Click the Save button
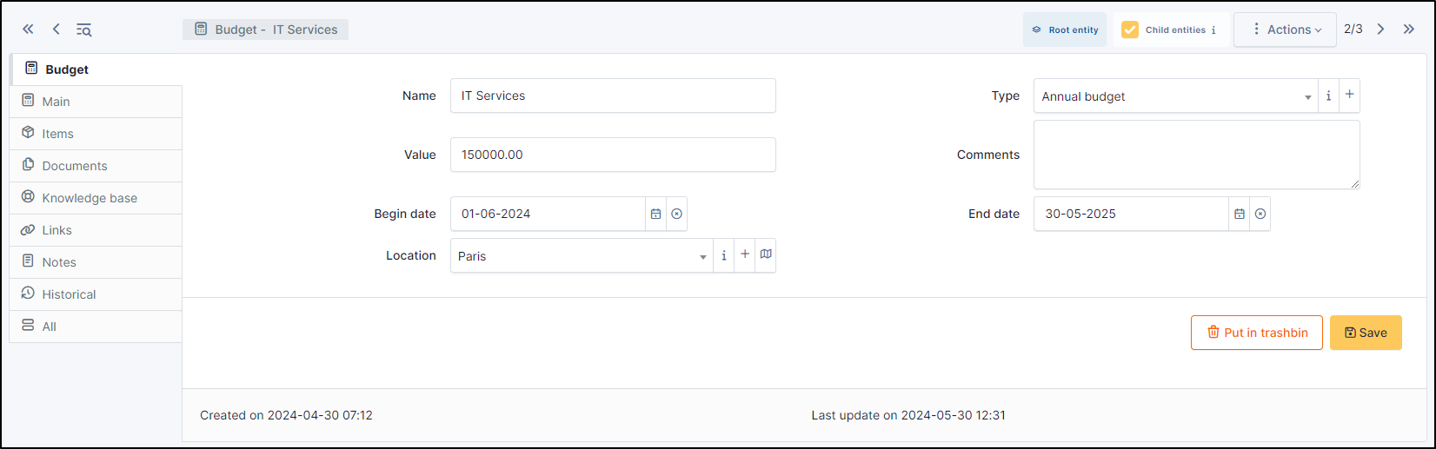This screenshot has width=1436, height=449. [x=1366, y=333]
